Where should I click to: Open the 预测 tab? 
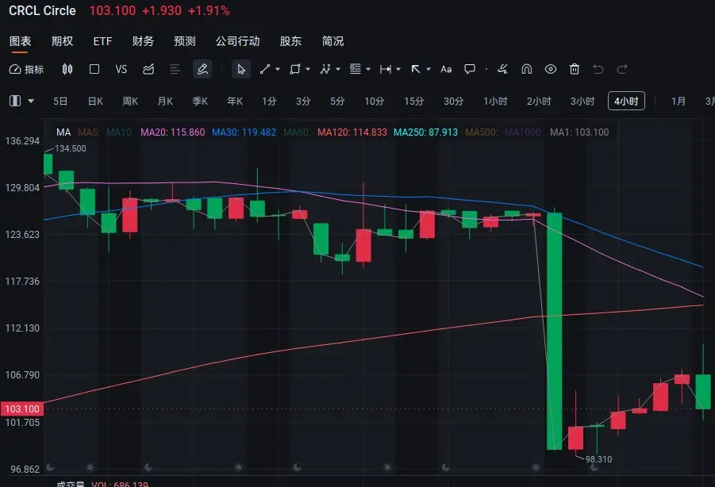coord(185,41)
